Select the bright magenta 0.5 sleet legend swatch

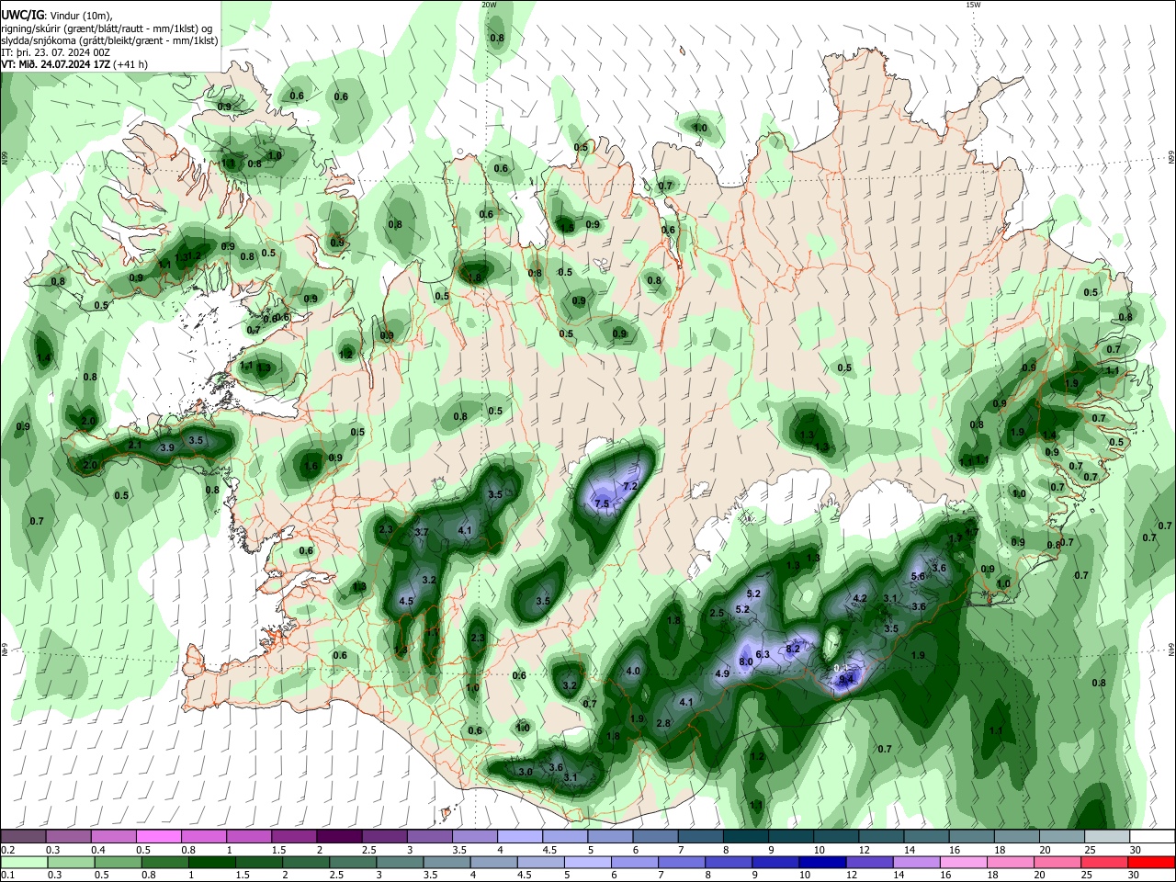point(158,836)
